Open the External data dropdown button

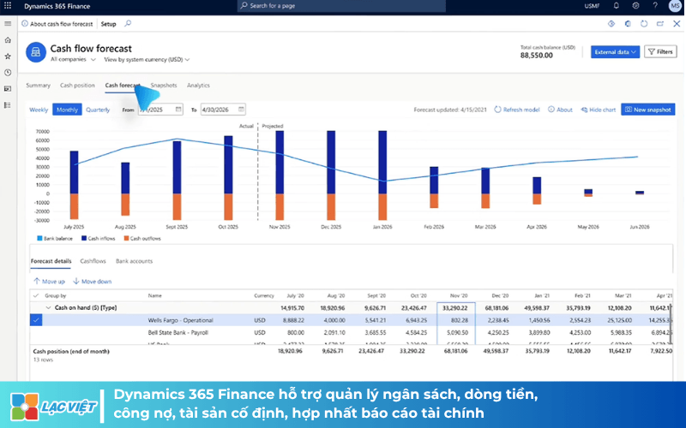pyautogui.click(x=615, y=52)
